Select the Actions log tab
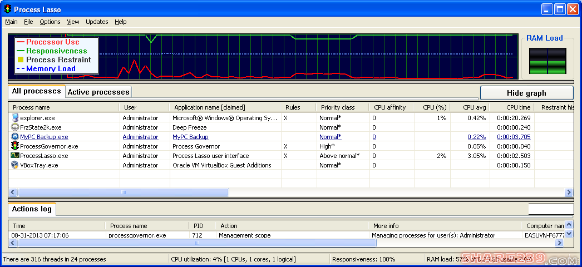Viewport: 582px width, 267px height. pyautogui.click(x=32, y=209)
